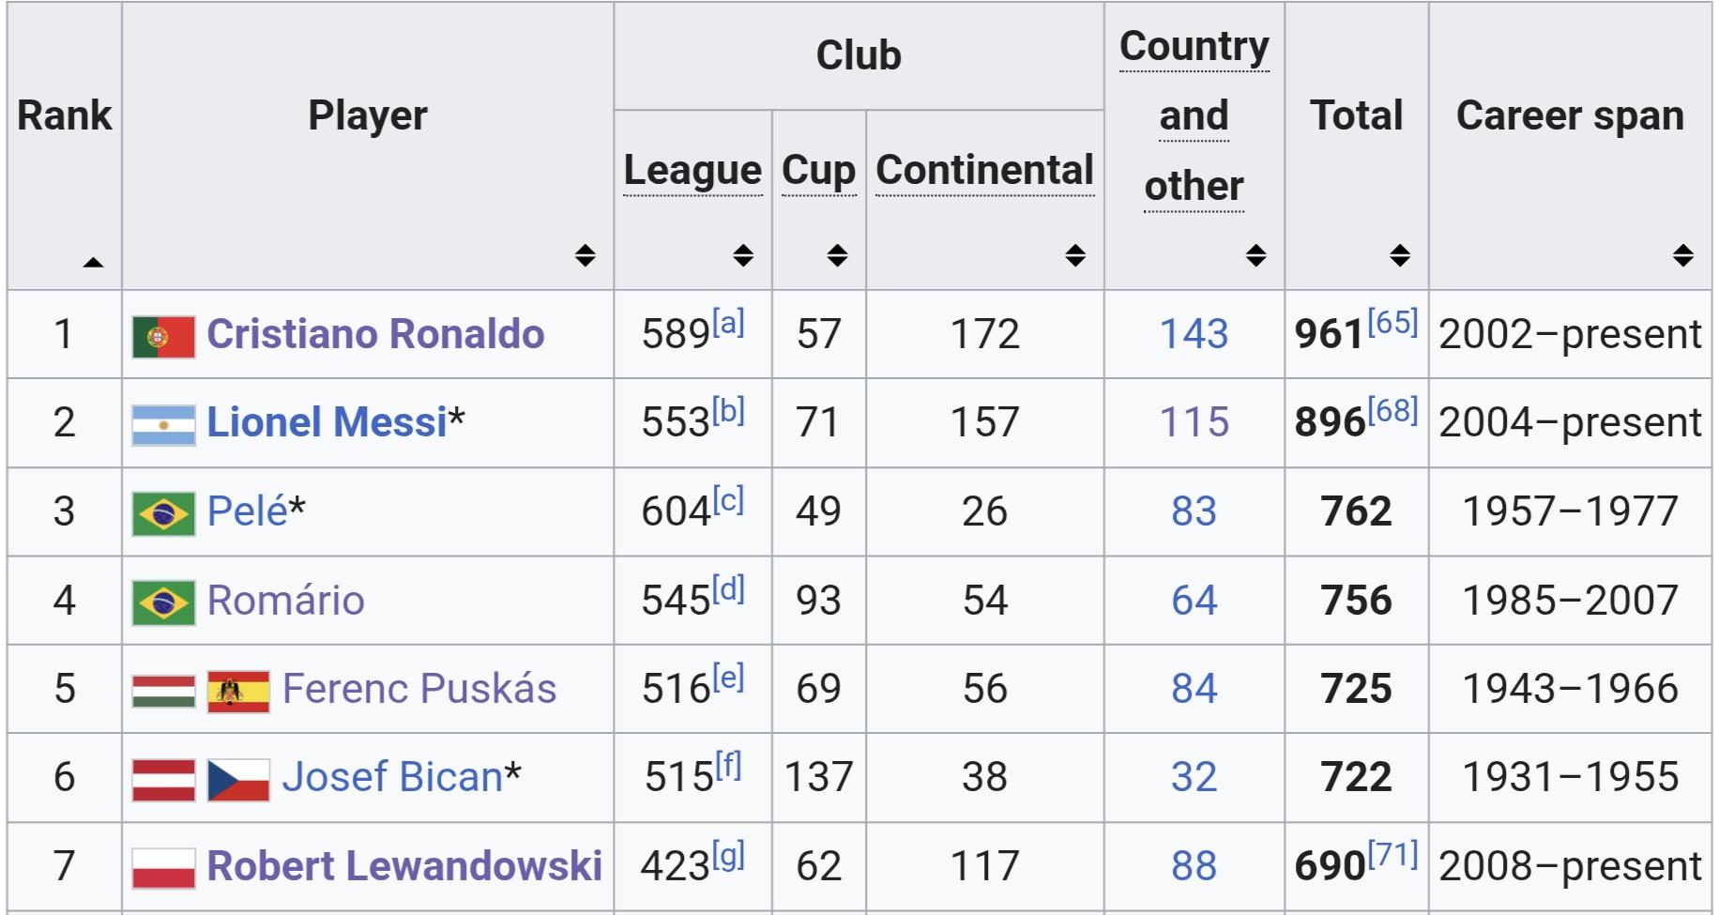Click Austria flag beside Josef Bican
Image resolution: width=1719 pixels, height=915 pixels.
pos(163,779)
